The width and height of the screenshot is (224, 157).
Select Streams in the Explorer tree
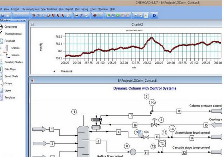(15, 55)
